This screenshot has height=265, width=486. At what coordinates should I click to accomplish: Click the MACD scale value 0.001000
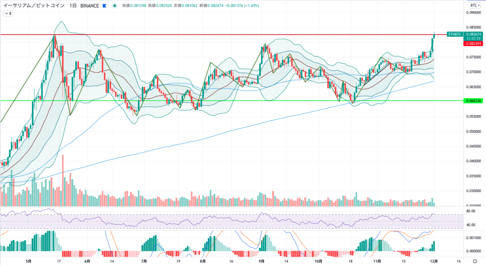click(x=473, y=238)
